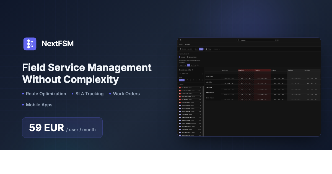Select technician Lisa Chen row
Screen dimensions: 332x174
click(x=263, y=87)
